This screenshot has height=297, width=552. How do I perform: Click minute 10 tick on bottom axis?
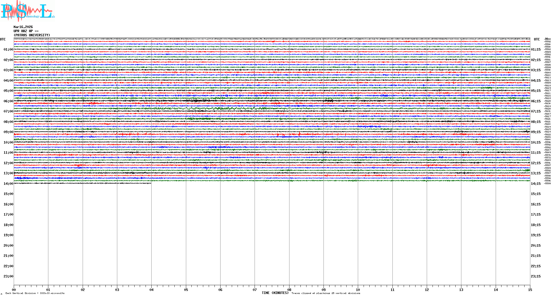click(x=358, y=290)
